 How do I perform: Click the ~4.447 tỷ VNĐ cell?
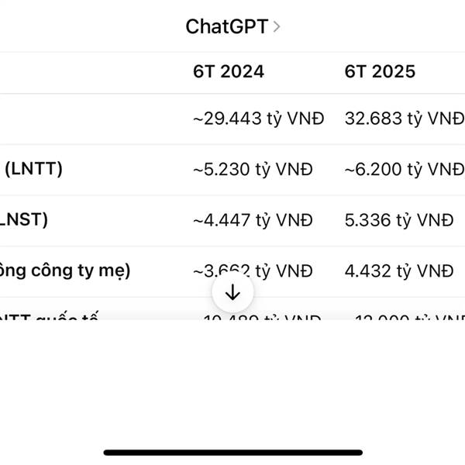pyautogui.click(x=253, y=220)
